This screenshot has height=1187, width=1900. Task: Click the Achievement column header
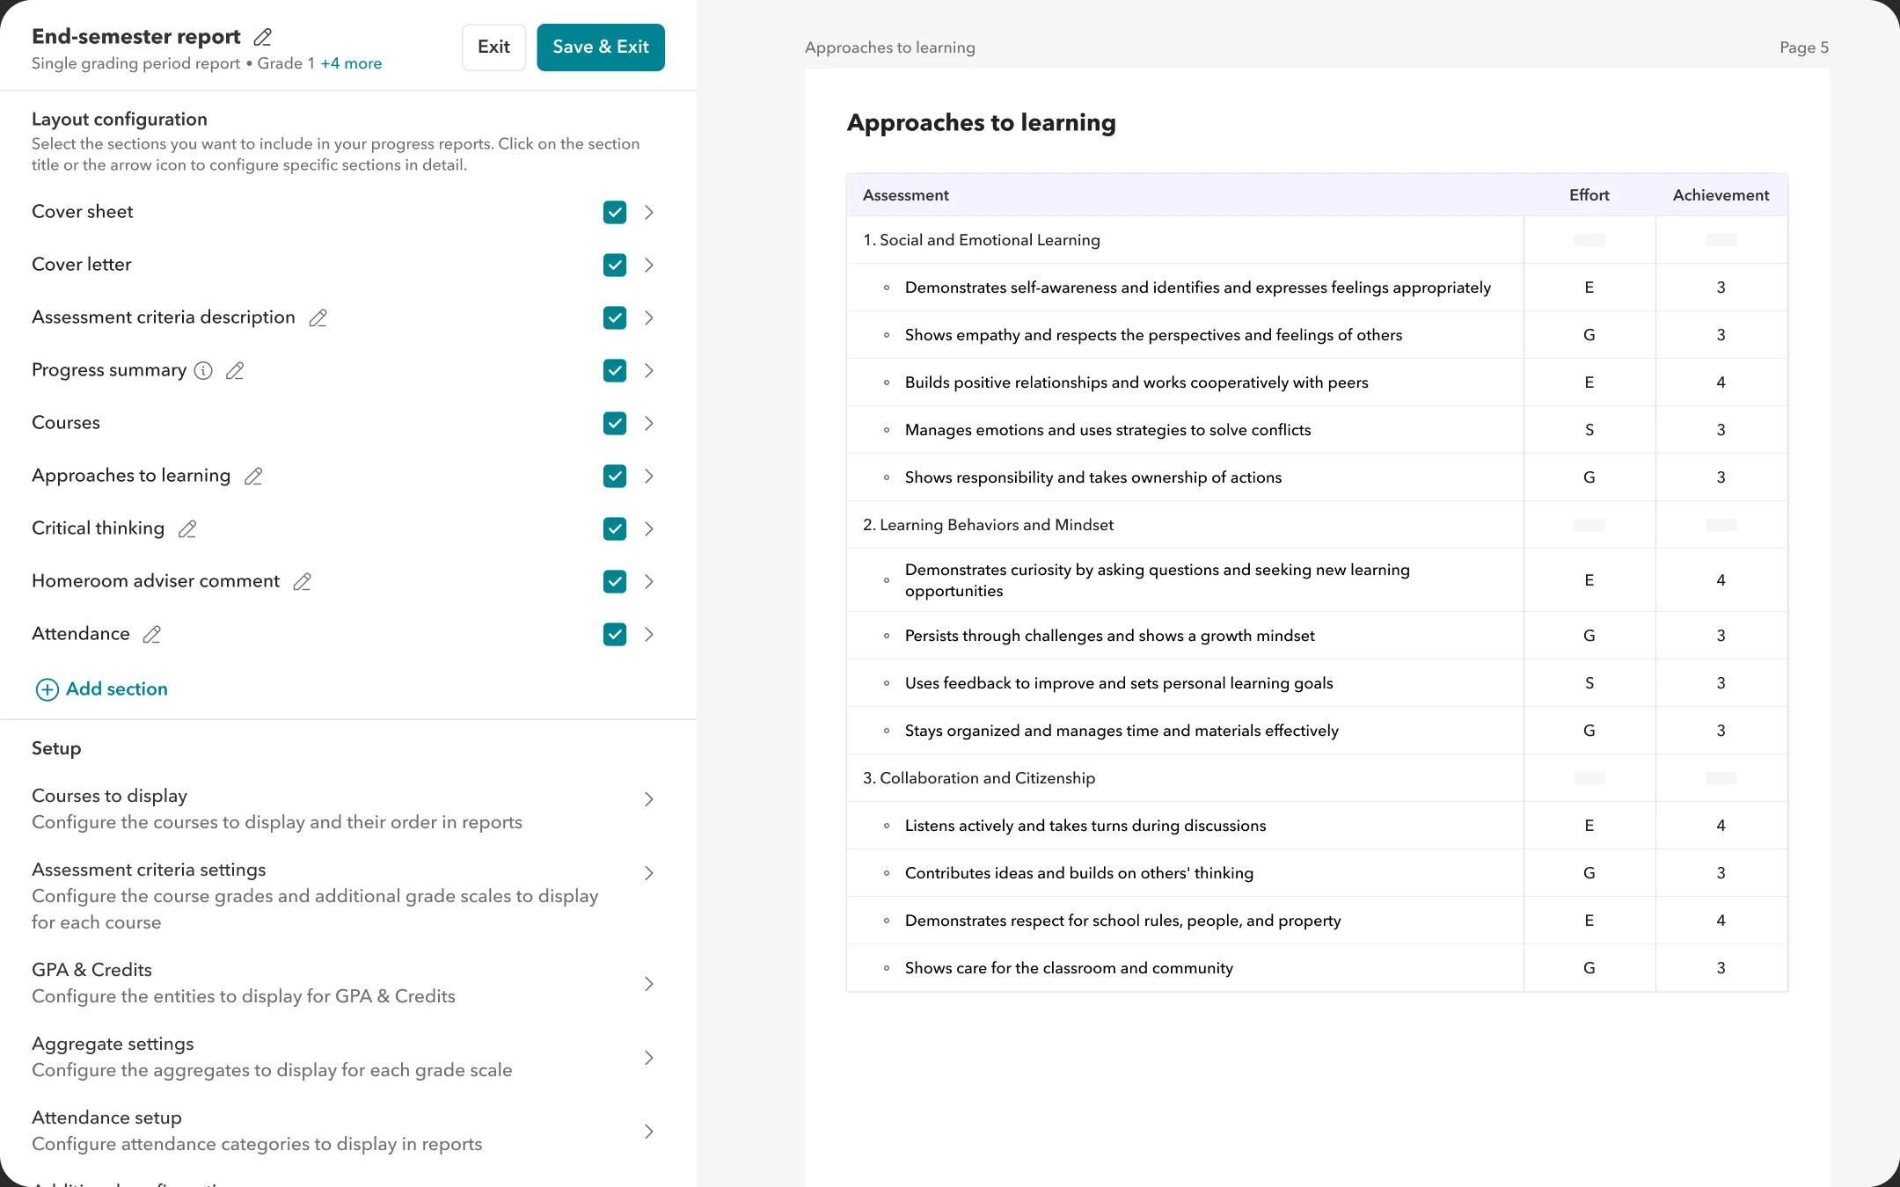(1721, 195)
